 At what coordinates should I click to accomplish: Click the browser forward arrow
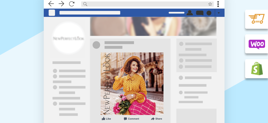(x=61, y=4)
